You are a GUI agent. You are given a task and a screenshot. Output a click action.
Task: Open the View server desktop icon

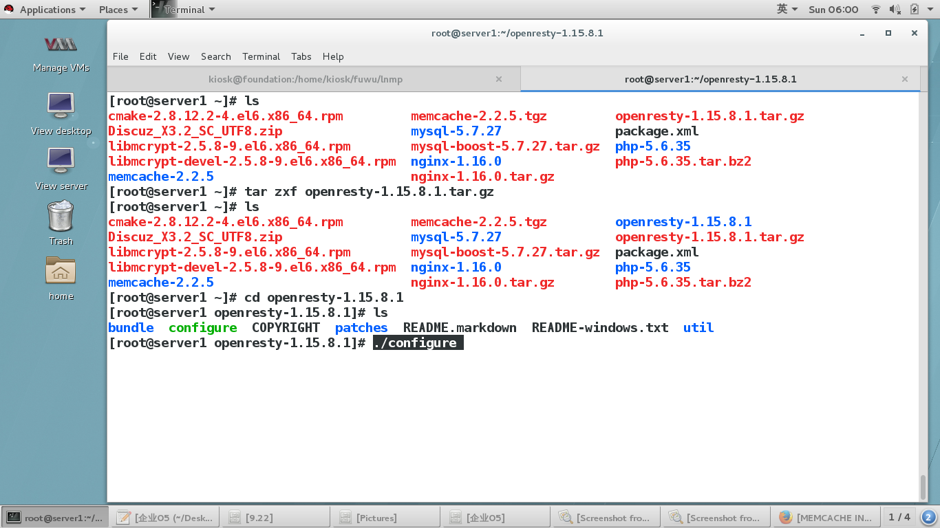click(61, 168)
